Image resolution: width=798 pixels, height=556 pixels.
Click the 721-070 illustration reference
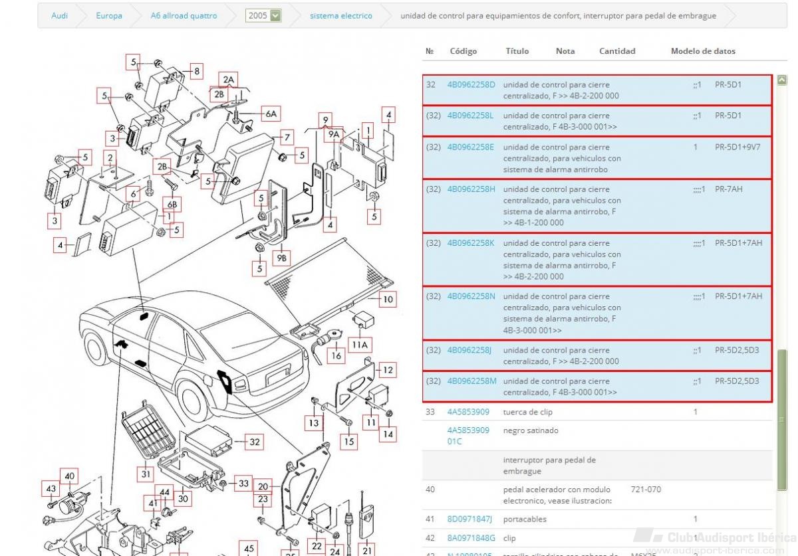click(646, 490)
